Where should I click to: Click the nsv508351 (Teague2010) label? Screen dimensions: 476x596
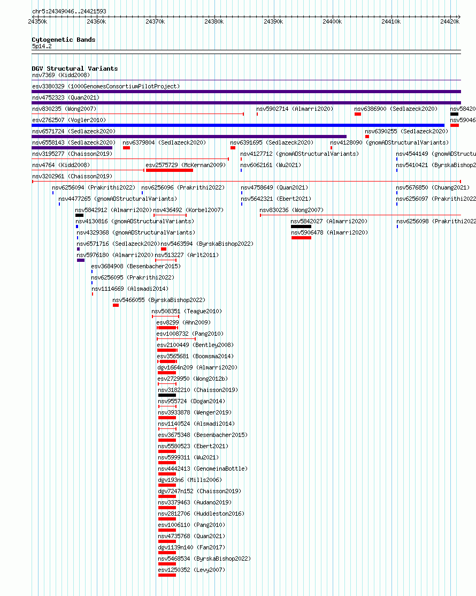(x=187, y=311)
